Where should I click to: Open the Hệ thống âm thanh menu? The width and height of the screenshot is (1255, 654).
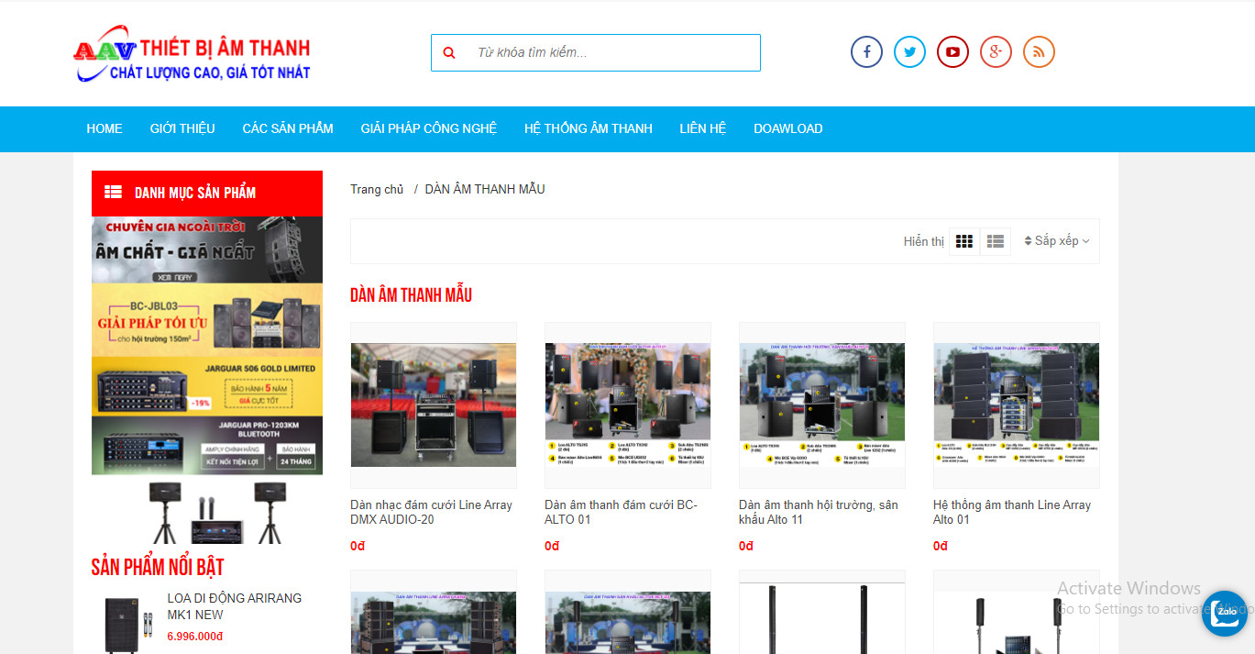589,128
